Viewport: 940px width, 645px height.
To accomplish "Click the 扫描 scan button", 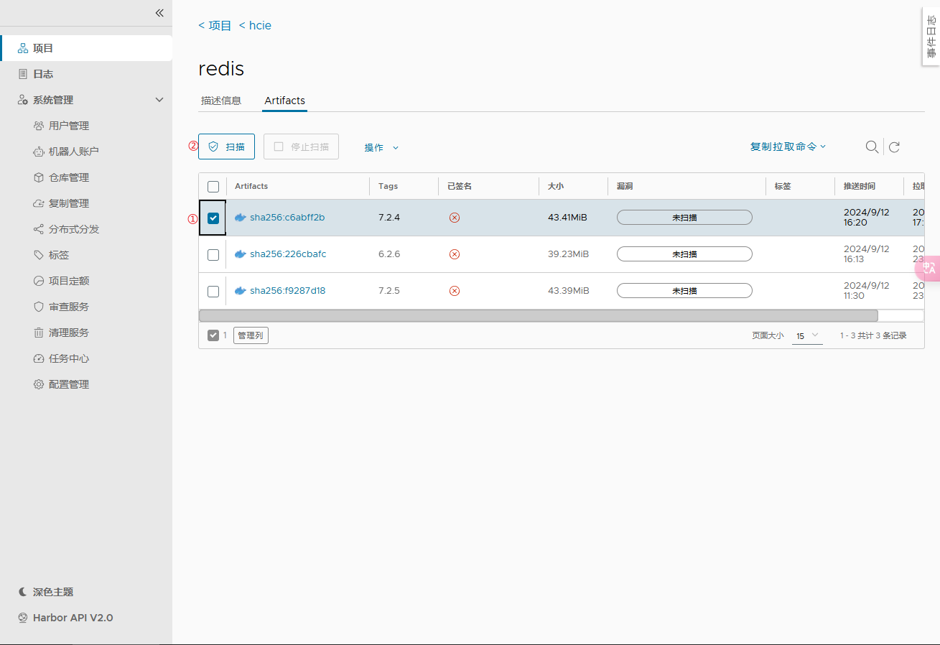I will (x=226, y=147).
